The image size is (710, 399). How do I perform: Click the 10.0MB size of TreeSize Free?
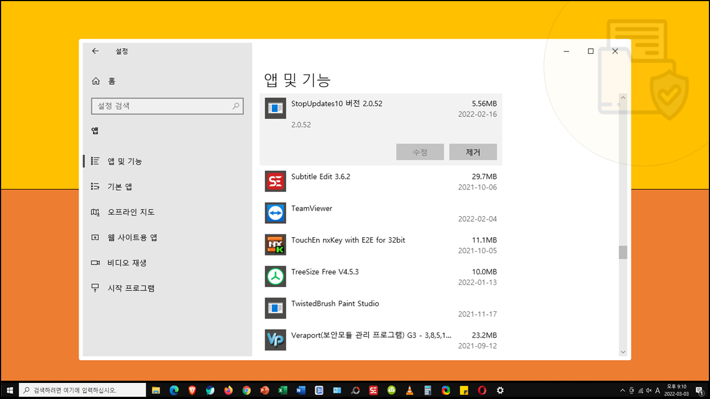(x=484, y=272)
